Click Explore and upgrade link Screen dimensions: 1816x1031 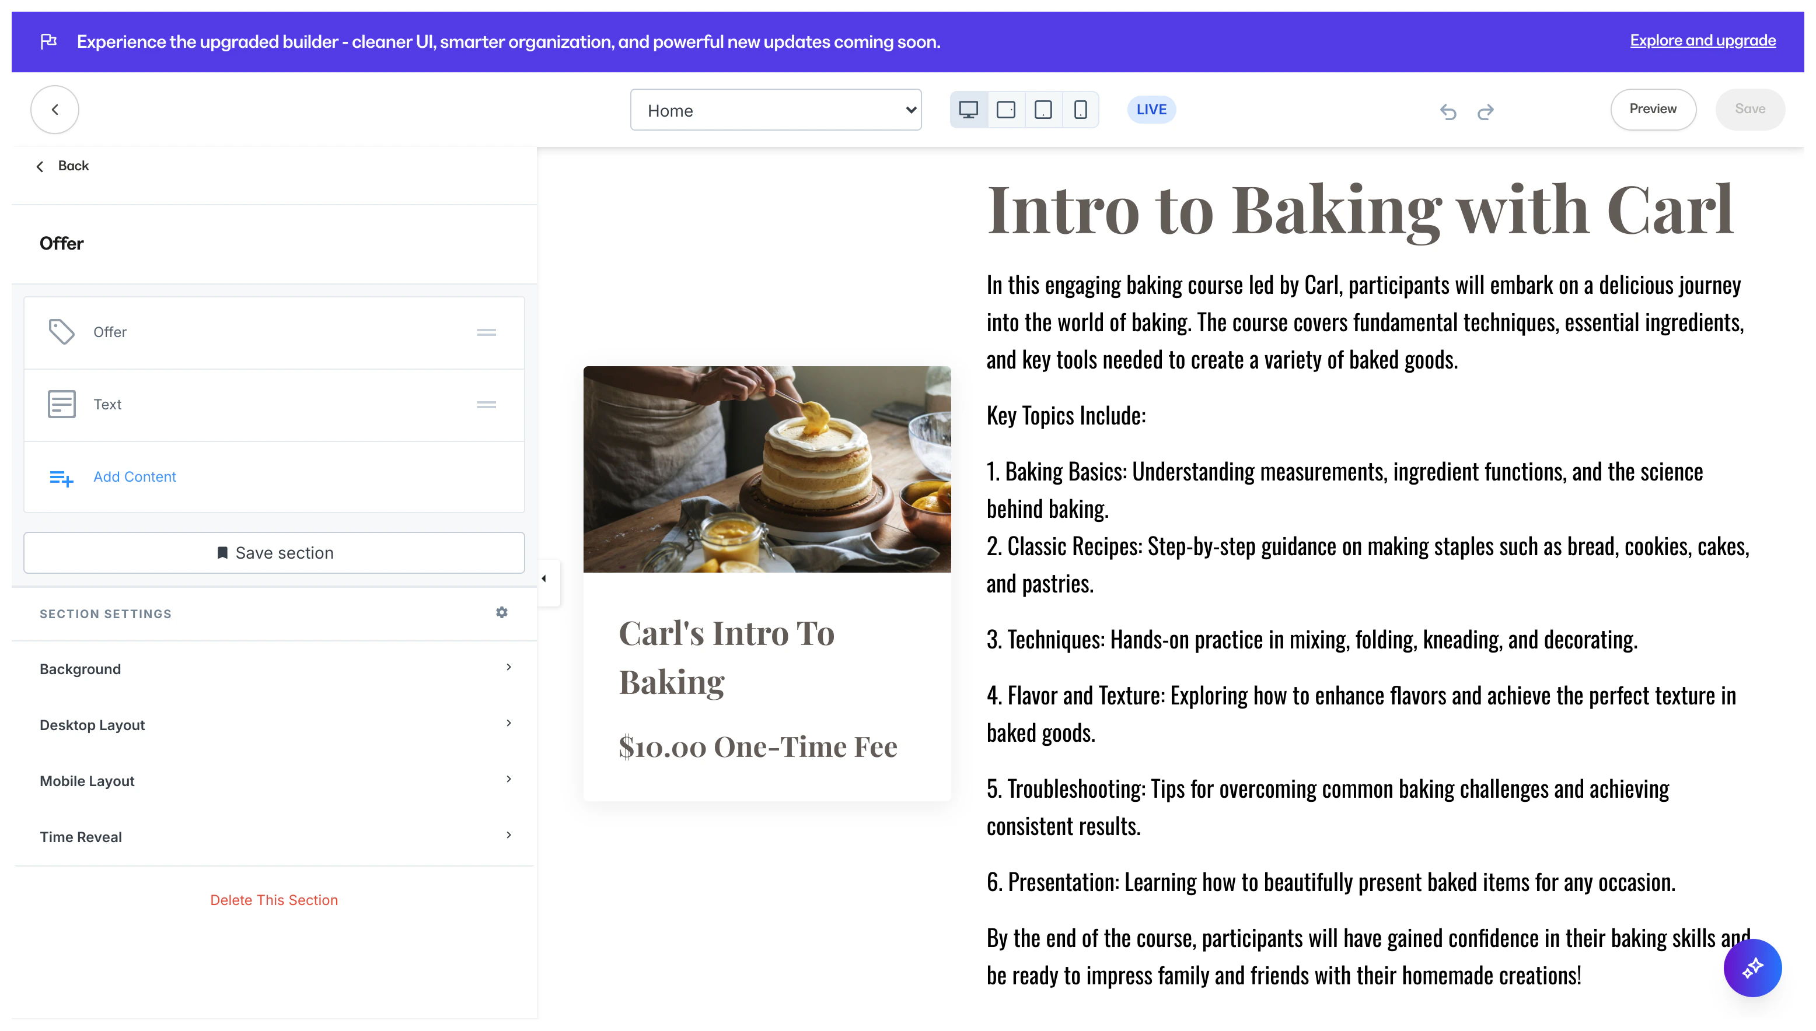(x=1703, y=40)
